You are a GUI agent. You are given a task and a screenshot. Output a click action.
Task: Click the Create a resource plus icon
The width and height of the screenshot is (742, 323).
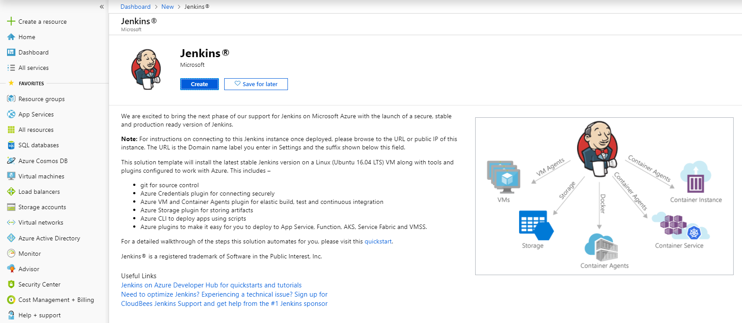tap(11, 22)
